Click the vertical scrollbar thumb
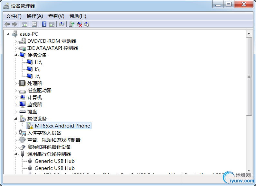Screen dimensions: 256x186 coord(249,76)
